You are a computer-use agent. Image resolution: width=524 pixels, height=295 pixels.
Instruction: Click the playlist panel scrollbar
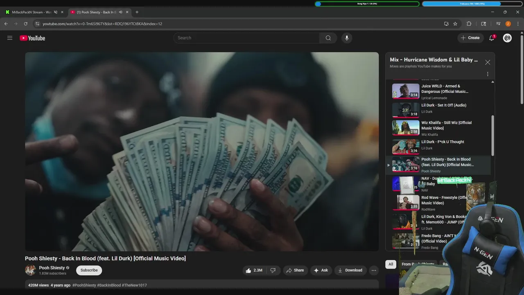(492, 135)
